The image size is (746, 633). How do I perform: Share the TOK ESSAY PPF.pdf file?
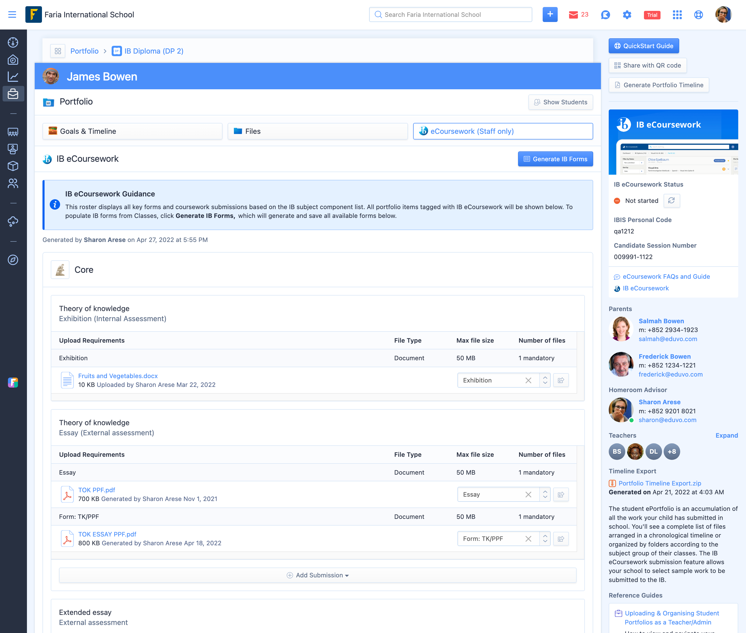tap(561, 539)
